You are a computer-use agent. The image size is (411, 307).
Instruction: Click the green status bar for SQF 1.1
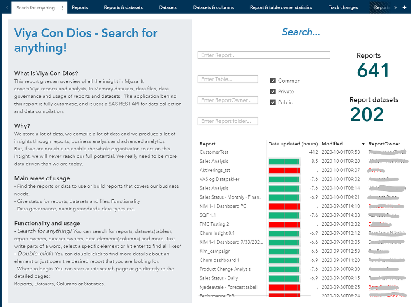coord(284,215)
